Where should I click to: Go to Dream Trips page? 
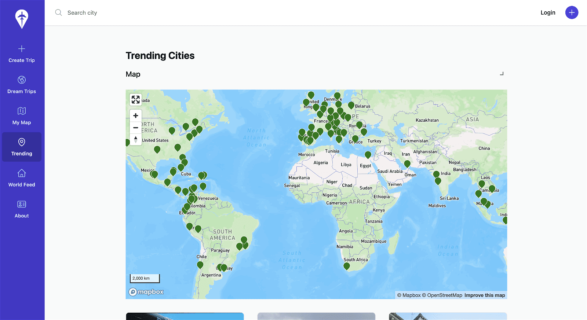point(22,85)
